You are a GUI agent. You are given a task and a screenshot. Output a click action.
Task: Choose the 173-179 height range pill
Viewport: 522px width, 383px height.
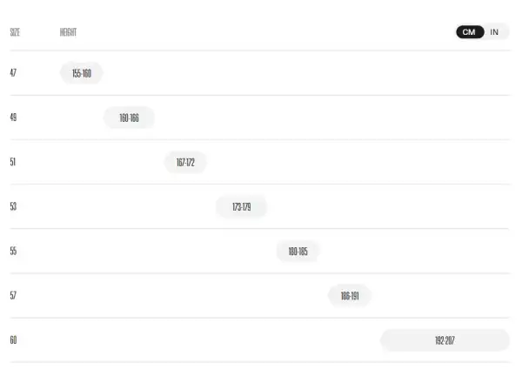(x=242, y=207)
